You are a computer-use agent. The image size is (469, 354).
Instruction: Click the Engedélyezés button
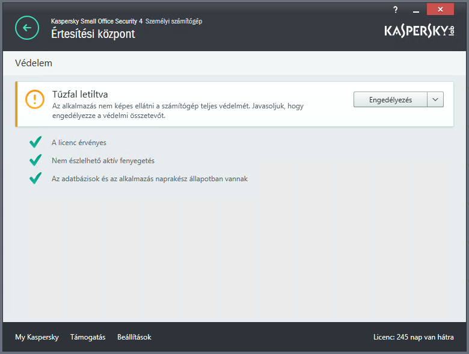point(390,100)
